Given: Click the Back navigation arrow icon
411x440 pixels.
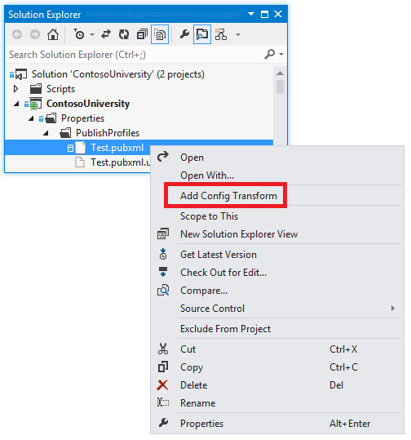Looking at the screenshot, I should tap(17, 34).
